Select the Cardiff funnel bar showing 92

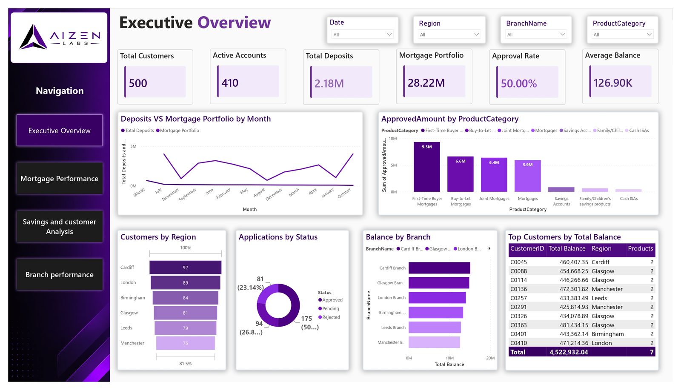pyautogui.click(x=185, y=268)
